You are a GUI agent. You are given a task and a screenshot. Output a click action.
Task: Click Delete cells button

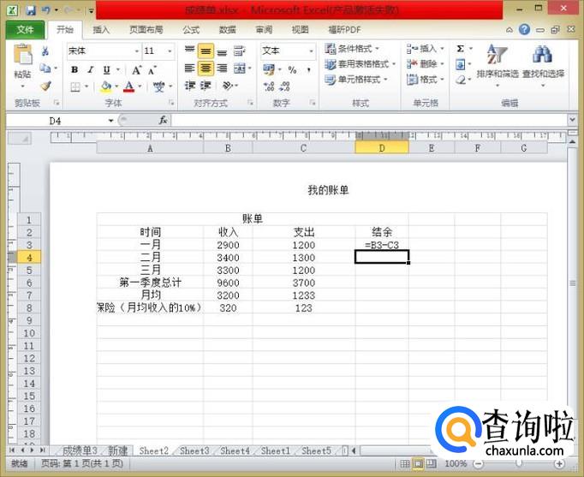point(426,64)
